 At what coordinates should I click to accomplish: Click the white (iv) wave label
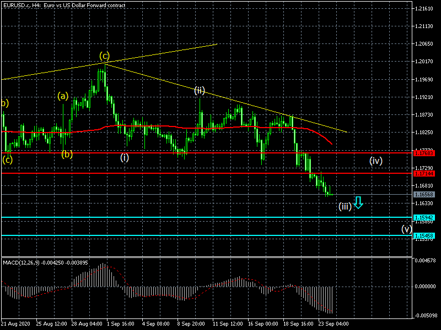(x=376, y=161)
